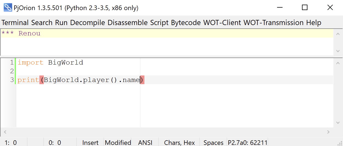Viewport: 343px width, 146px height.
Task: Click the output pane scroll-up arrow
Action: tap(338, 34)
